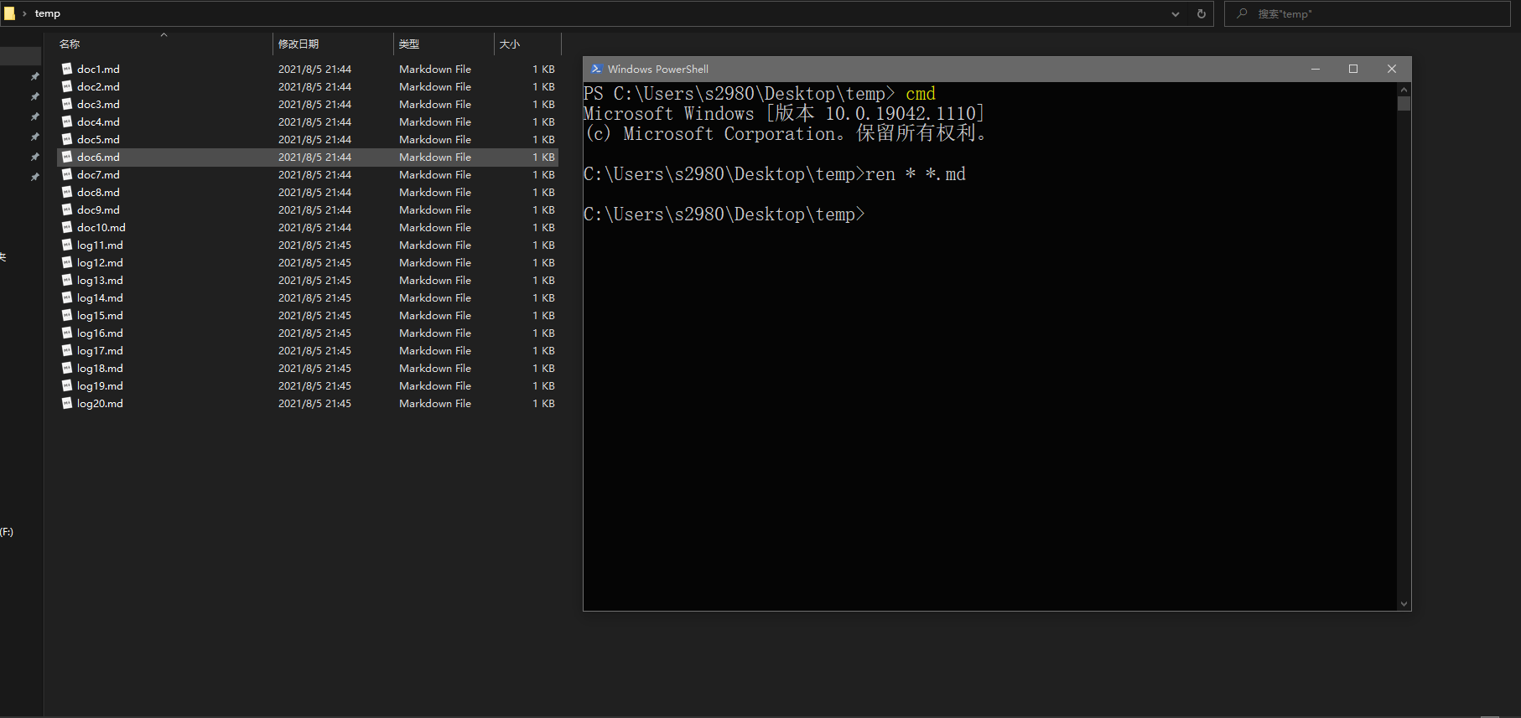The width and height of the screenshot is (1521, 718).
Task: Click the log11.md file icon
Action: [67, 245]
